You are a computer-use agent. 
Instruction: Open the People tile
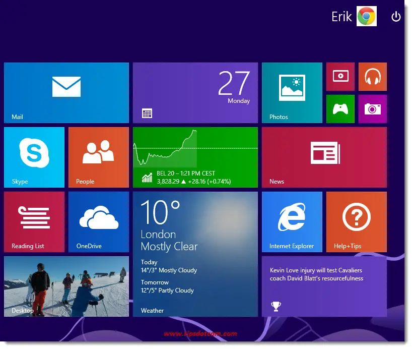(x=99, y=157)
